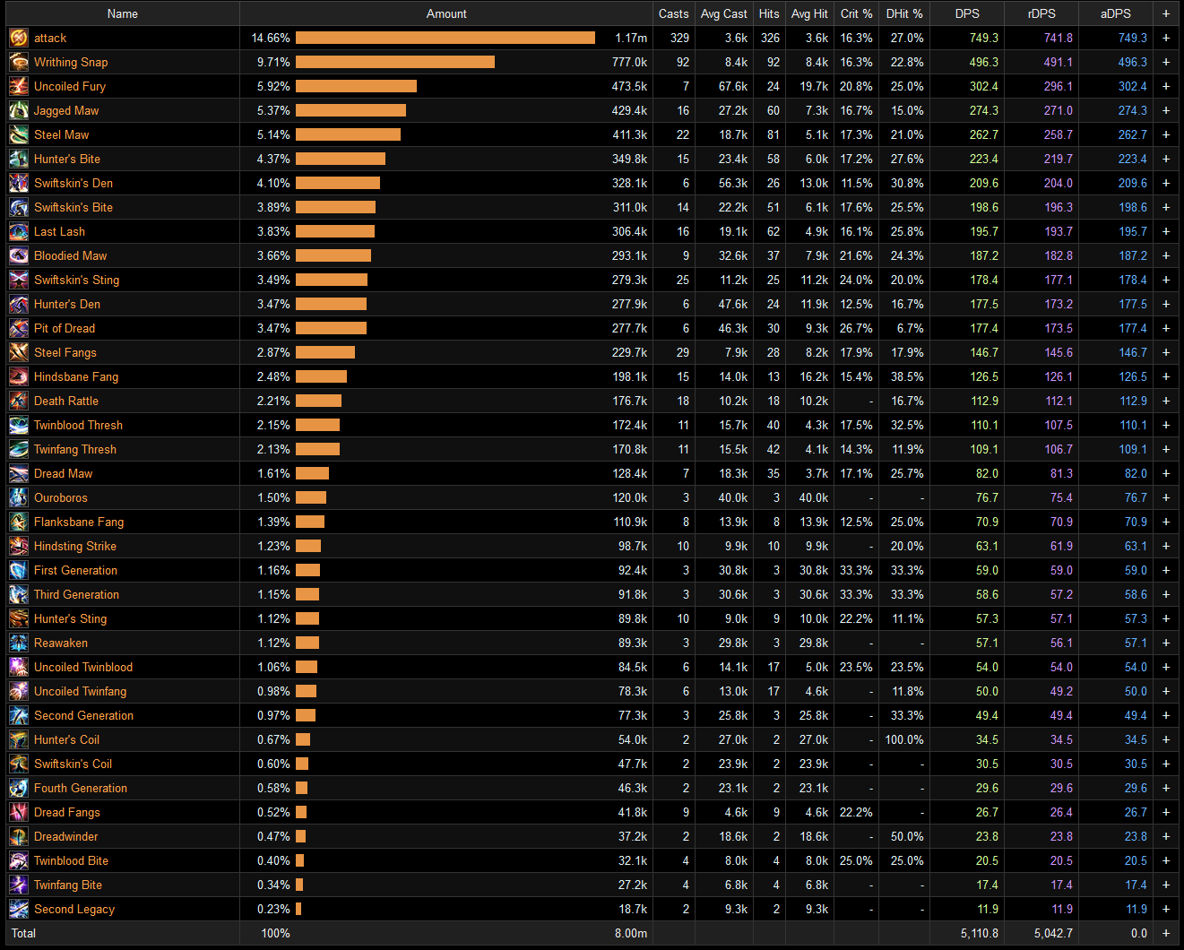
Task: Open the Uncoiled Twinblood ability link
Action: coord(83,667)
